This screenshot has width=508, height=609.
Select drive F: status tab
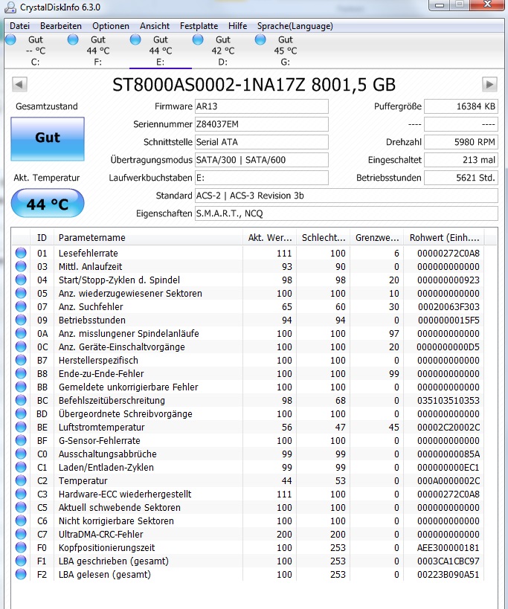[98, 51]
